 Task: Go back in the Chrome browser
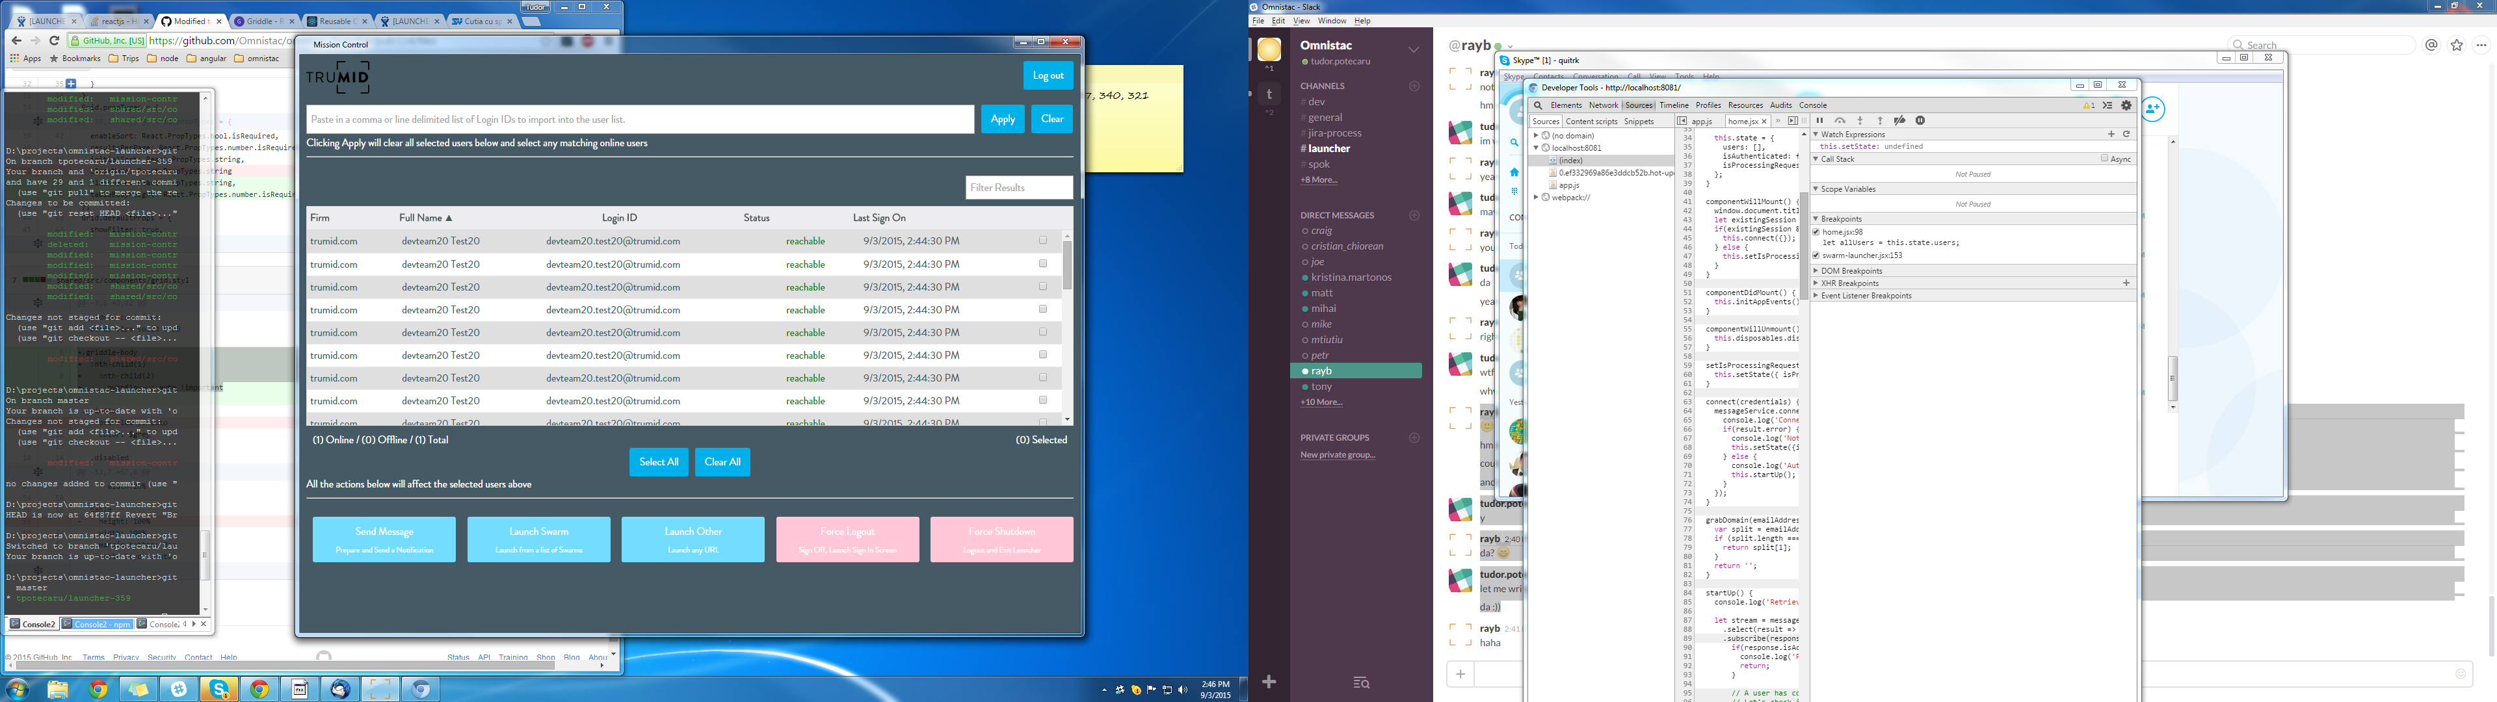point(16,41)
